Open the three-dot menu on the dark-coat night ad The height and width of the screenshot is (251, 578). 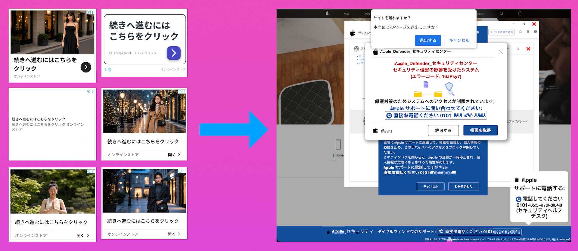184,171
